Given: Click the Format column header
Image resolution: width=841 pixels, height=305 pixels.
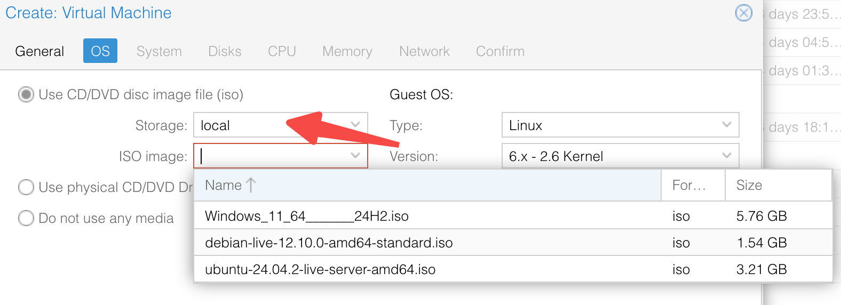Looking at the screenshot, I should click(689, 185).
